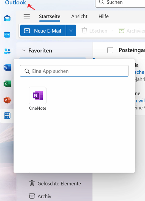
Task: Click the More apps grid icon
Action: pos(7,116)
